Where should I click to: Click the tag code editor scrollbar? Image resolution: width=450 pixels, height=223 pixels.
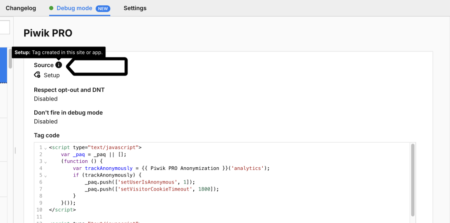pos(413,180)
